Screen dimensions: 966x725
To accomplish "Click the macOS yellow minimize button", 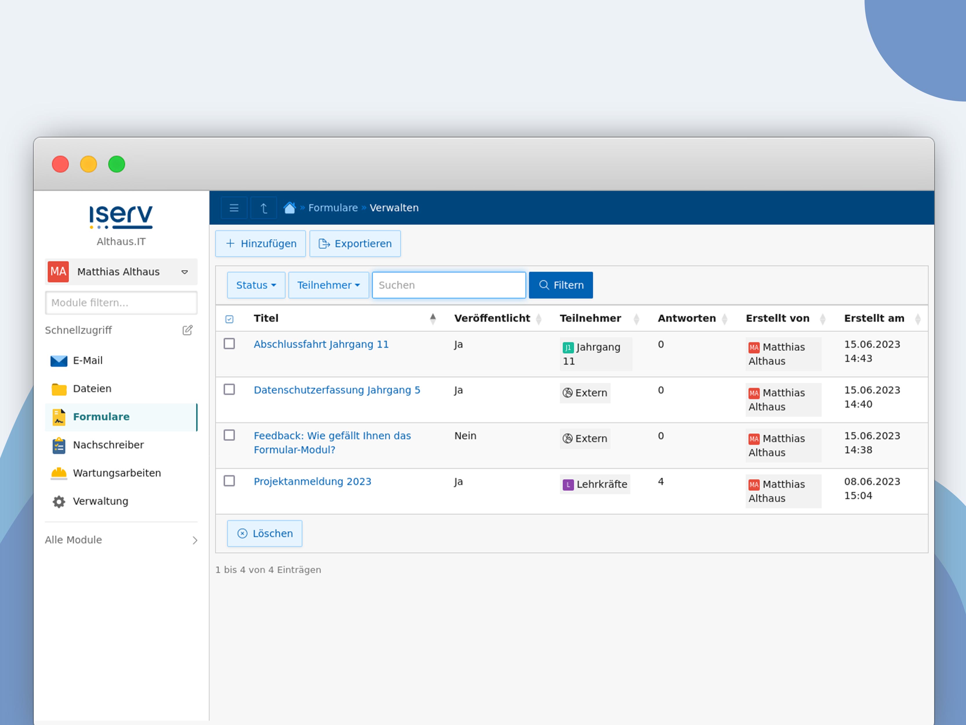I will 89,164.
